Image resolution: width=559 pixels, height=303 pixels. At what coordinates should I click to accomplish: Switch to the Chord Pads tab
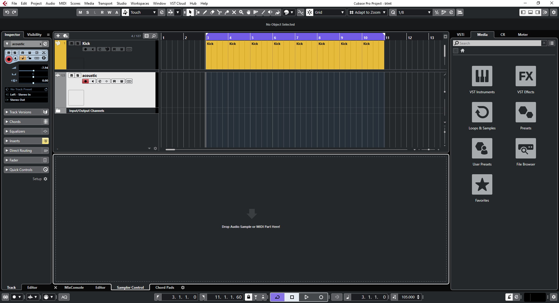click(x=165, y=288)
